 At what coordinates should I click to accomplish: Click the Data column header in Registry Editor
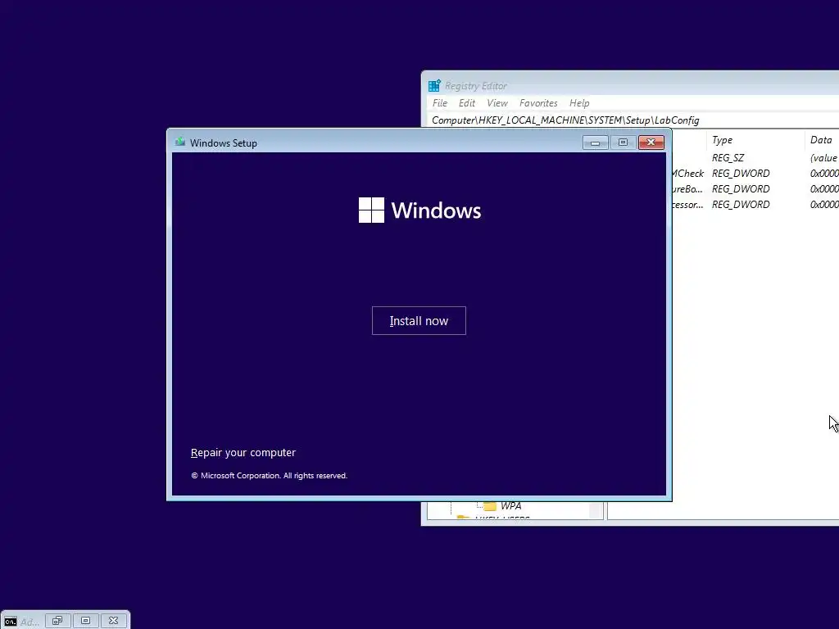click(x=821, y=140)
